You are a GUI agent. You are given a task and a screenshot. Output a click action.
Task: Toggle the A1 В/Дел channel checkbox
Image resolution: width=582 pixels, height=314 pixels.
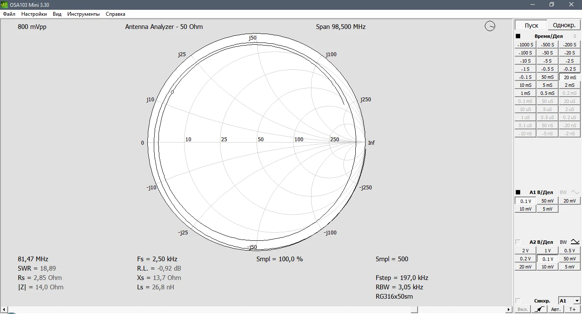click(x=518, y=192)
